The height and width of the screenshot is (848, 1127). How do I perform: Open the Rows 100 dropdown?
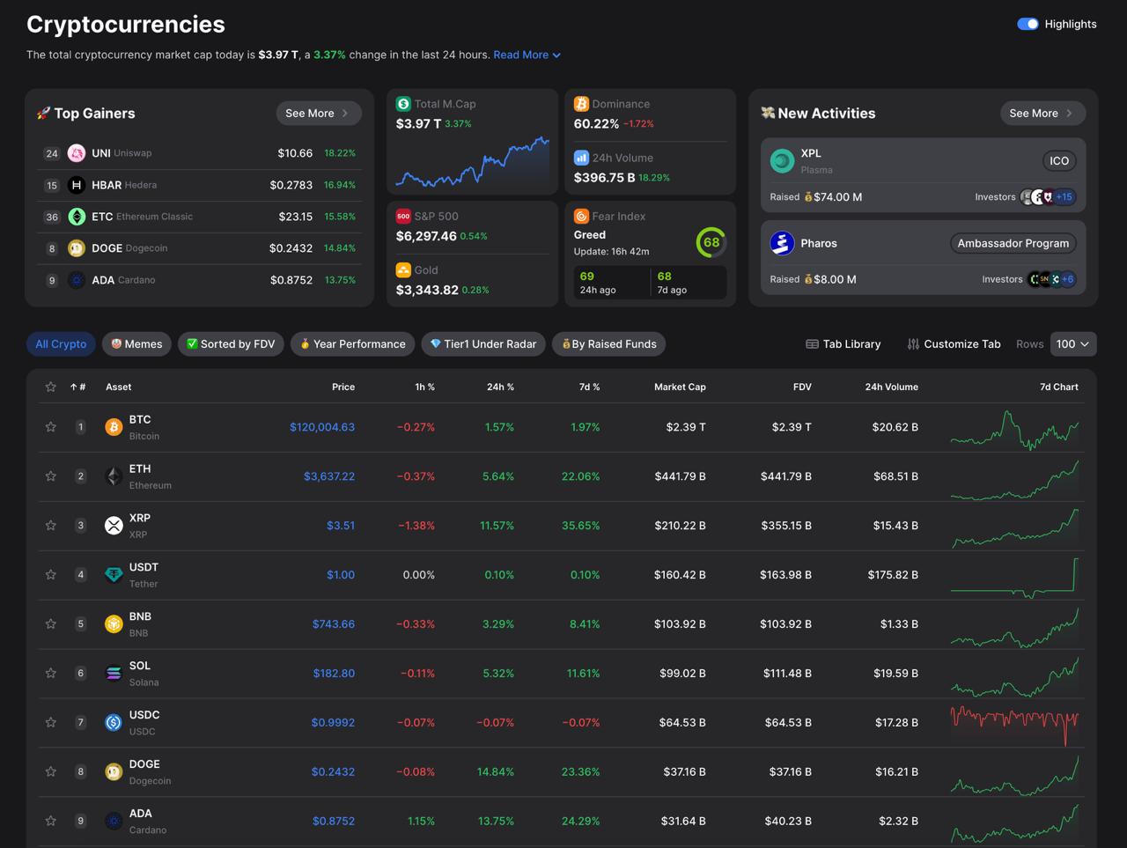(x=1072, y=344)
